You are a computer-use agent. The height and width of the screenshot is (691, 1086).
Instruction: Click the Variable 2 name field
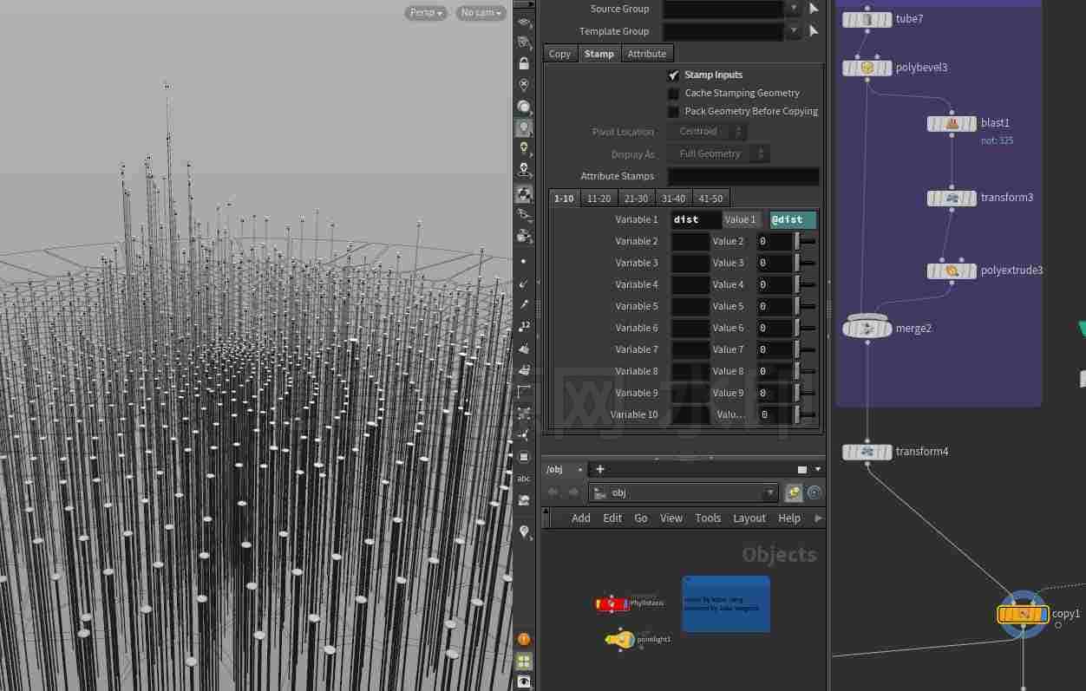tap(690, 242)
